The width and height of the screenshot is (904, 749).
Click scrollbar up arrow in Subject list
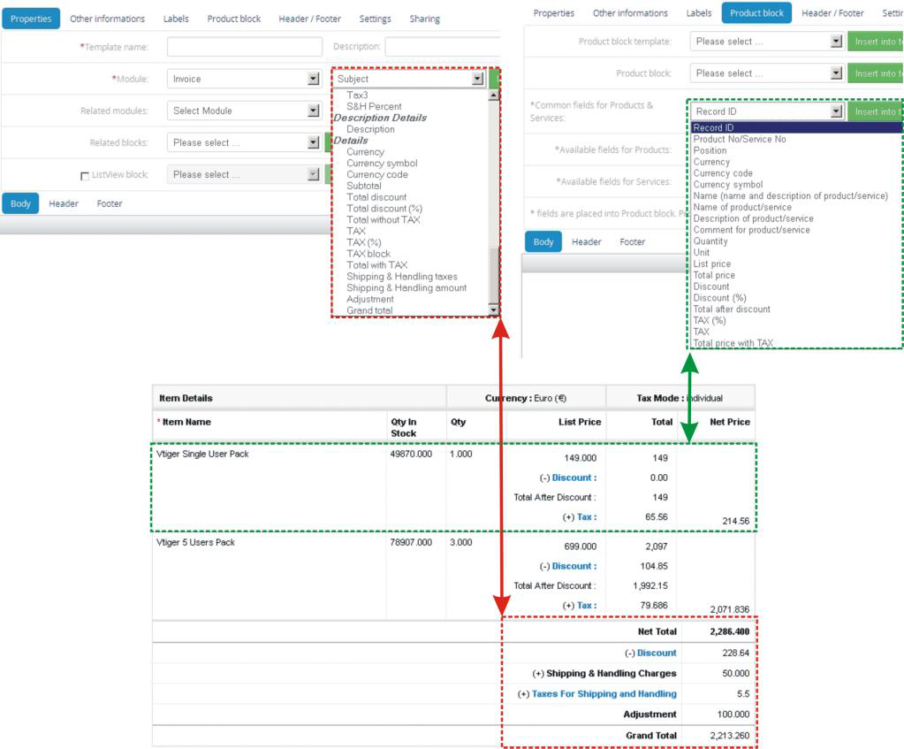pyautogui.click(x=493, y=96)
